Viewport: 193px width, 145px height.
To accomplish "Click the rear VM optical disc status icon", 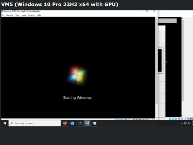I will tap(173, 119).
